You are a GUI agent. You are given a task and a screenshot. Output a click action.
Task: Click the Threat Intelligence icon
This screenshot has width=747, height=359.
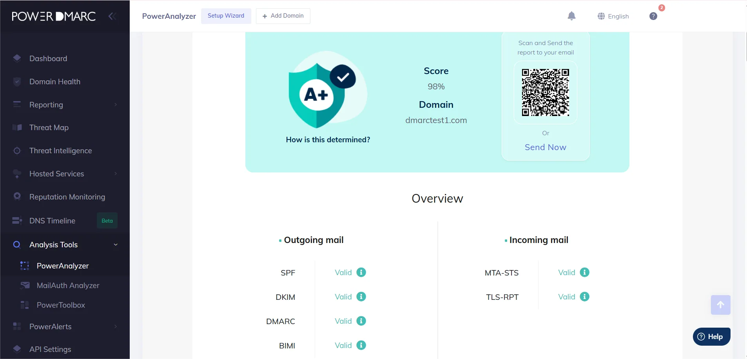click(x=17, y=150)
